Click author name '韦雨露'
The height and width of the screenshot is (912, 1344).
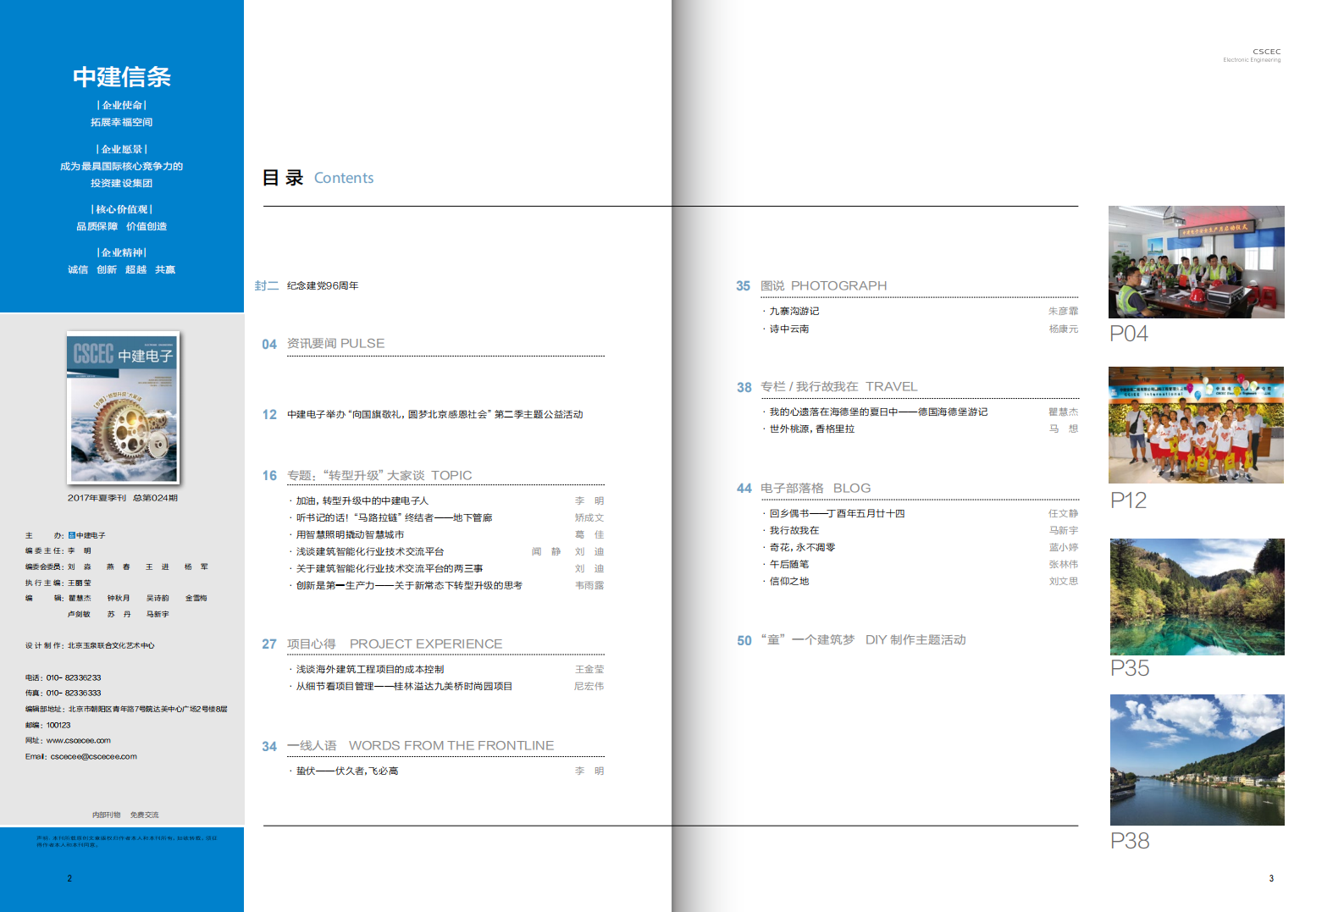click(x=589, y=585)
